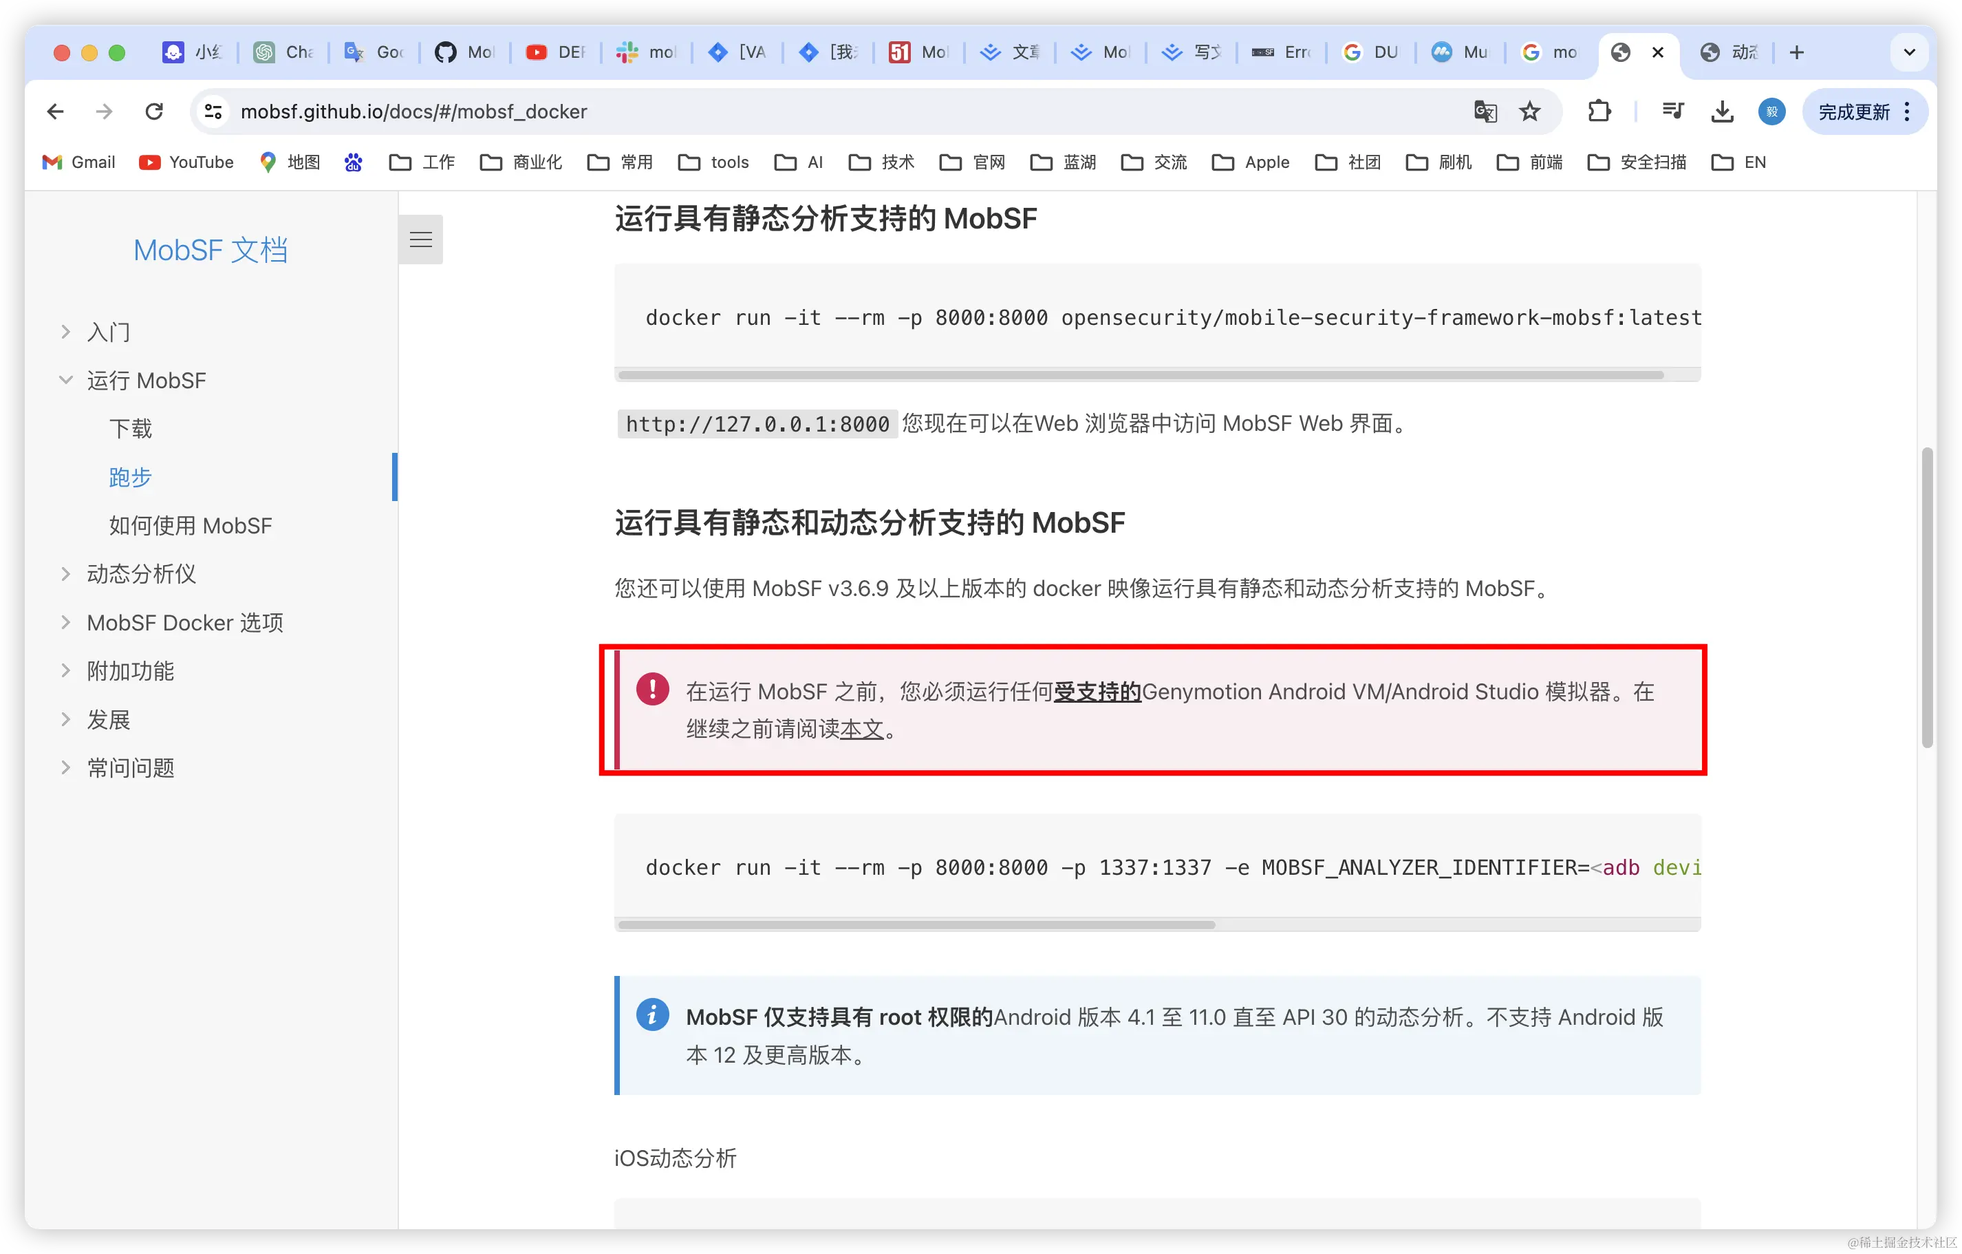This screenshot has height=1254, width=1962.
Task: Click the 完成更新 button
Action: (1853, 111)
